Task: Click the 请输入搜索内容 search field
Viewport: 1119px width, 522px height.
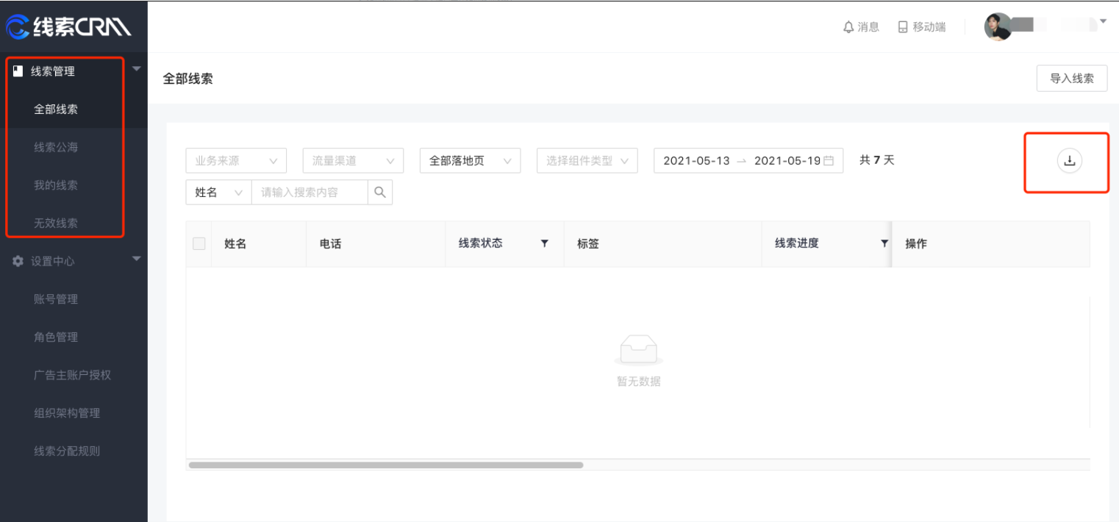Action: point(309,192)
